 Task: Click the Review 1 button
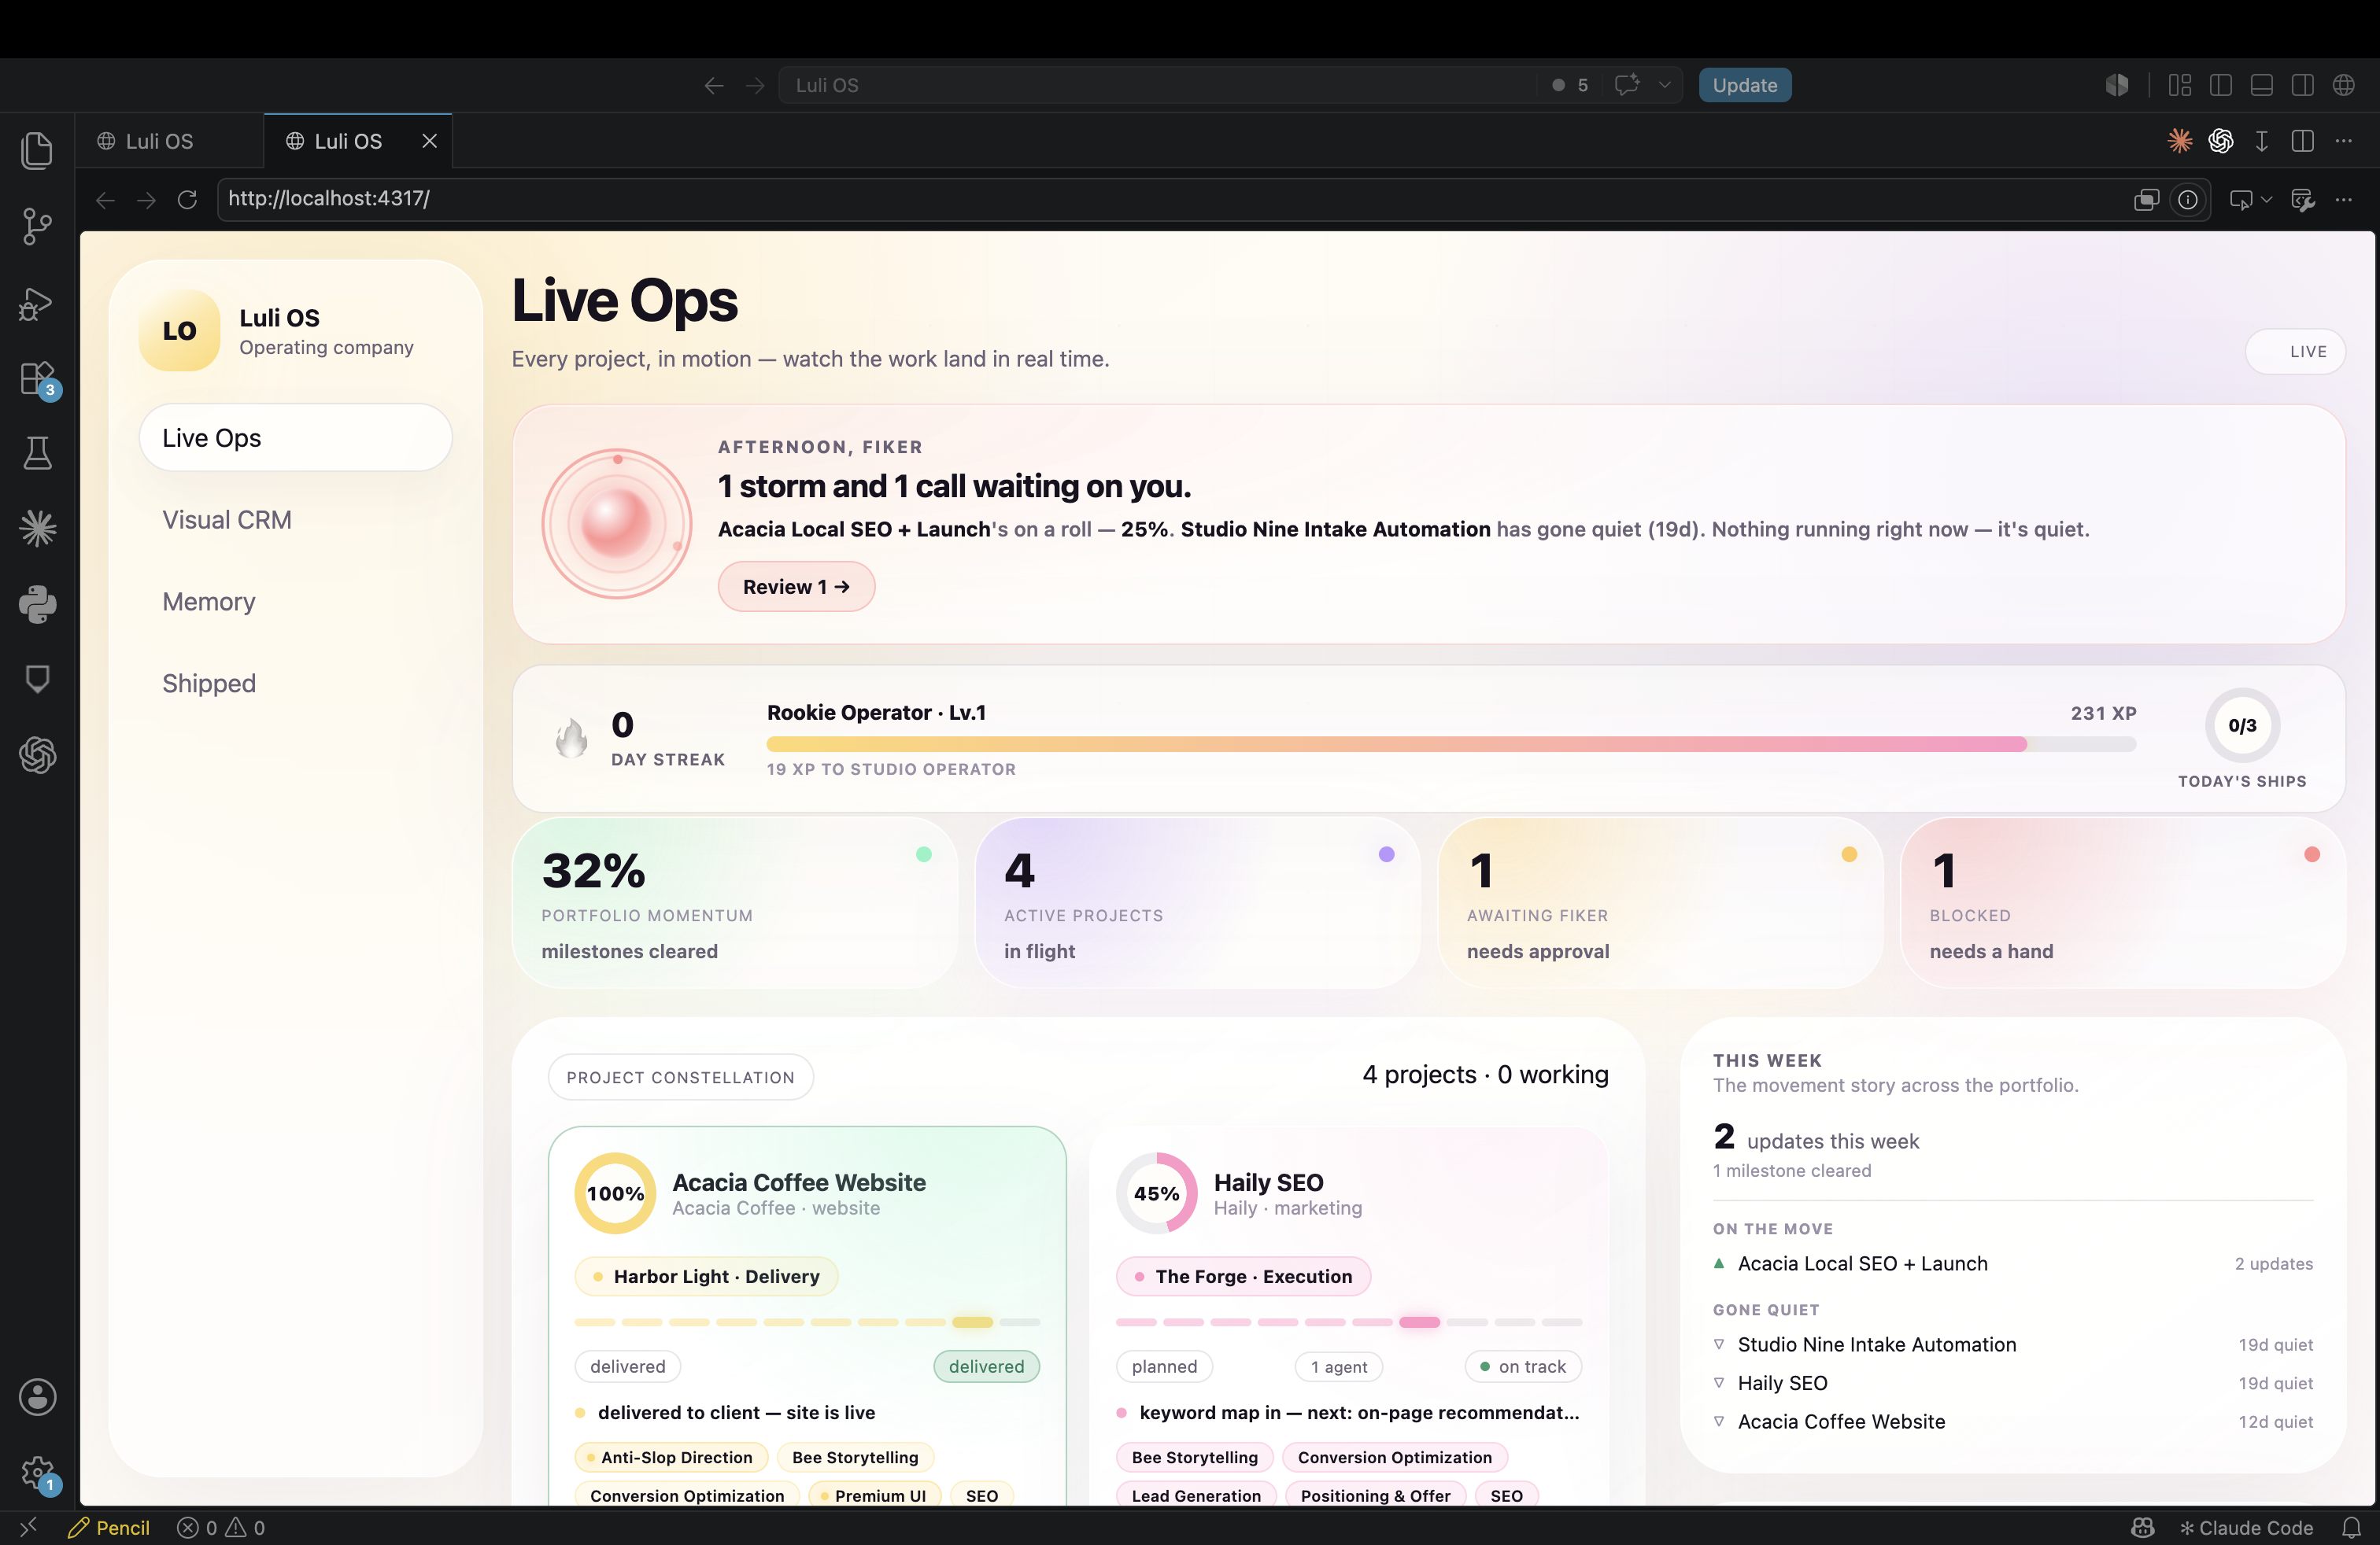[x=796, y=587]
